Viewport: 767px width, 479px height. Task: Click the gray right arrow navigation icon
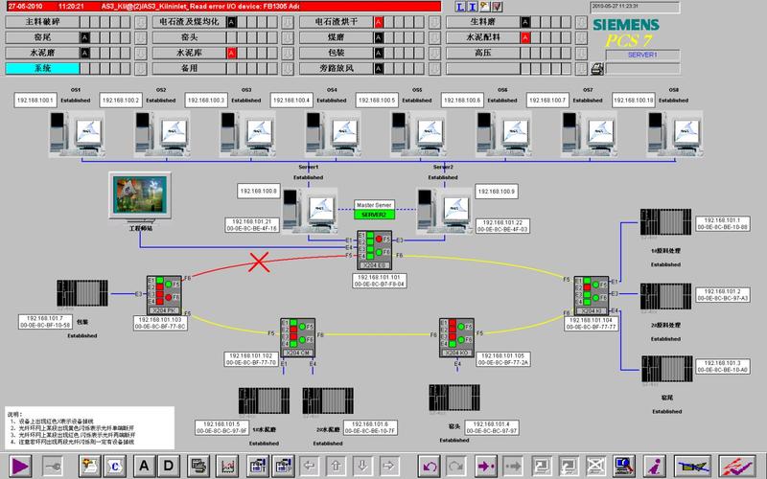(388, 466)
